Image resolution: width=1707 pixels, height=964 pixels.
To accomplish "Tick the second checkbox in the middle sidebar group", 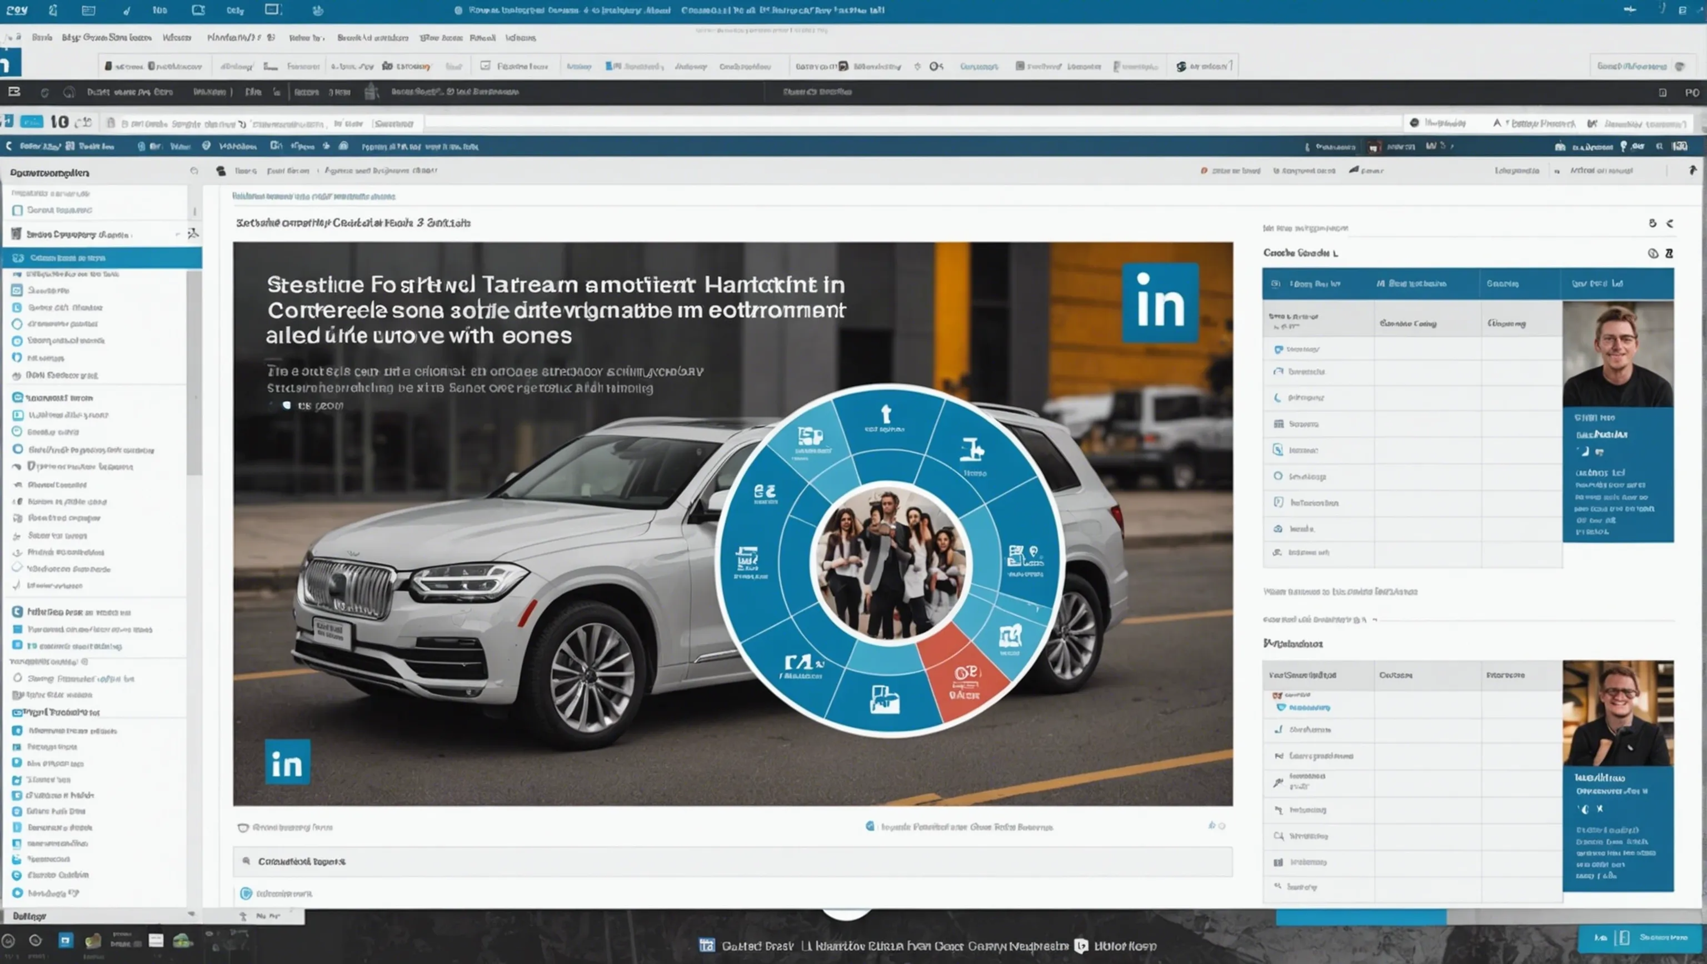I will [x=18, y=414].
